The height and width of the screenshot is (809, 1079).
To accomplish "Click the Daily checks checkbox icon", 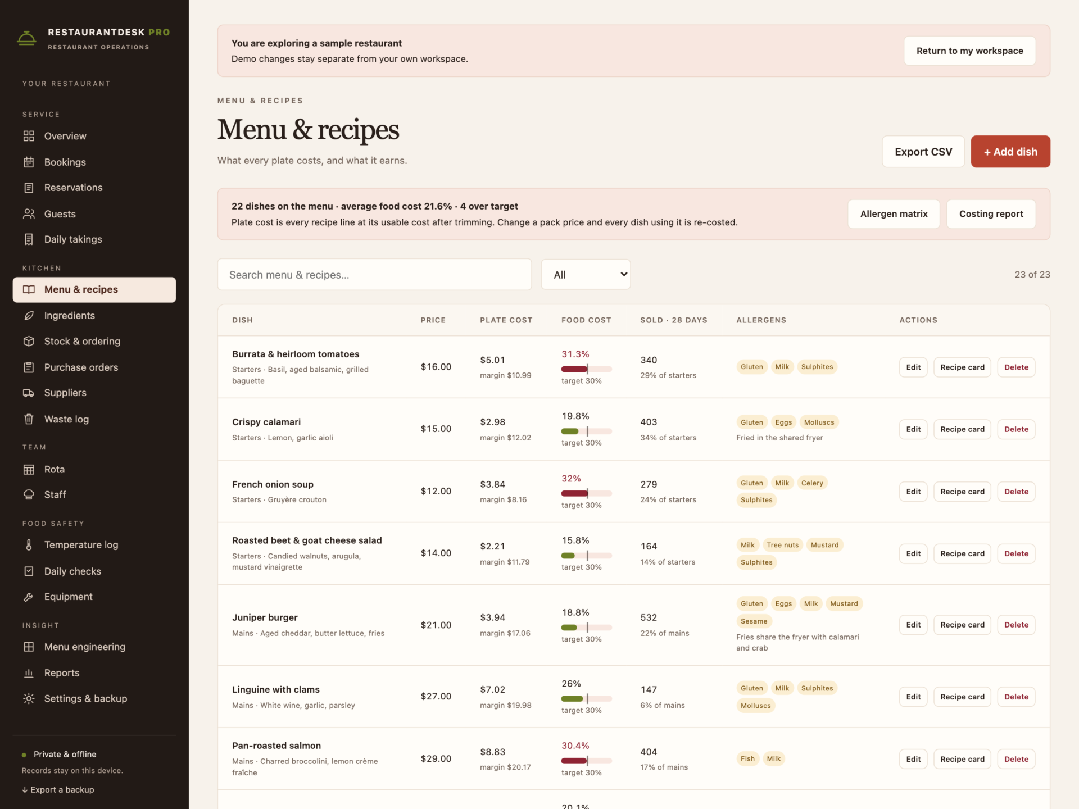I will pos(29,571).
